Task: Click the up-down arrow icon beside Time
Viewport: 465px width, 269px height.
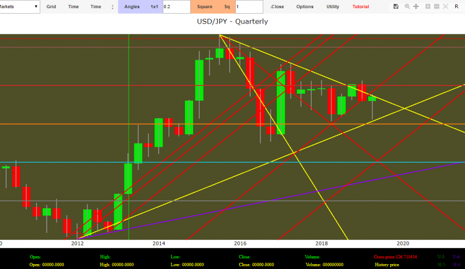Action: tap(113, 7)
